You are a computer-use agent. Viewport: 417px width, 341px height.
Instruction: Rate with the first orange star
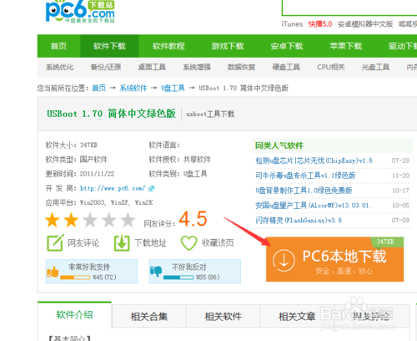(x=53, y=220)
